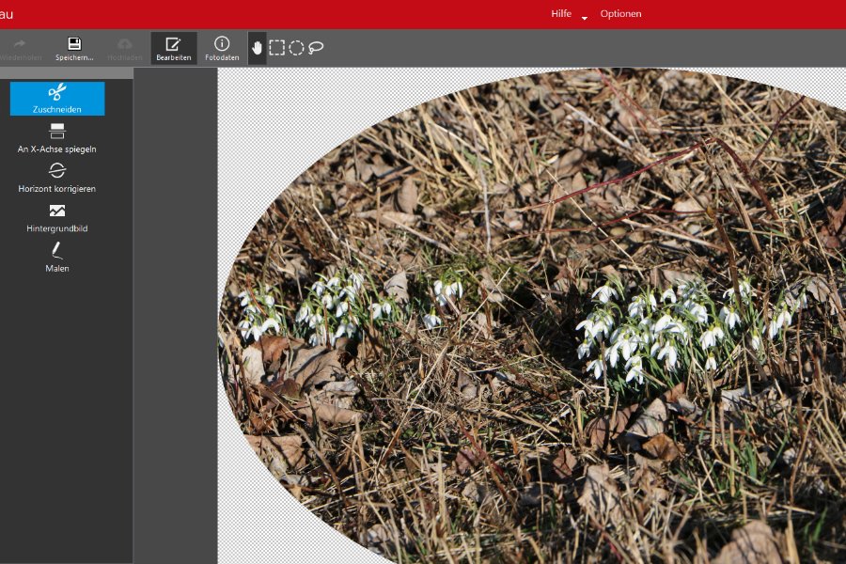Open the Horizont korrigieren tool
The width and height of the screenshot is (846, 564).
57,178
